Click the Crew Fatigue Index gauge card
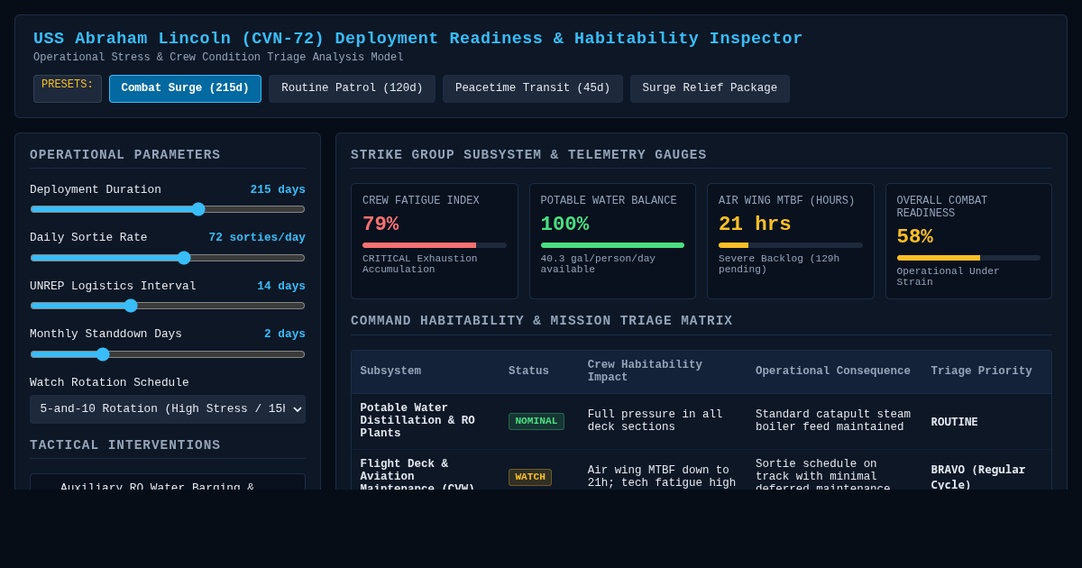Viewport: 1082px width, 568px height. click(435, 242)
